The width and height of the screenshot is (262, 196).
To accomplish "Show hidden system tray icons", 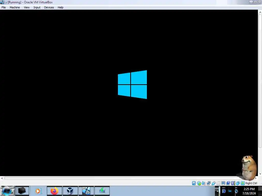I will tap(217, 191).
